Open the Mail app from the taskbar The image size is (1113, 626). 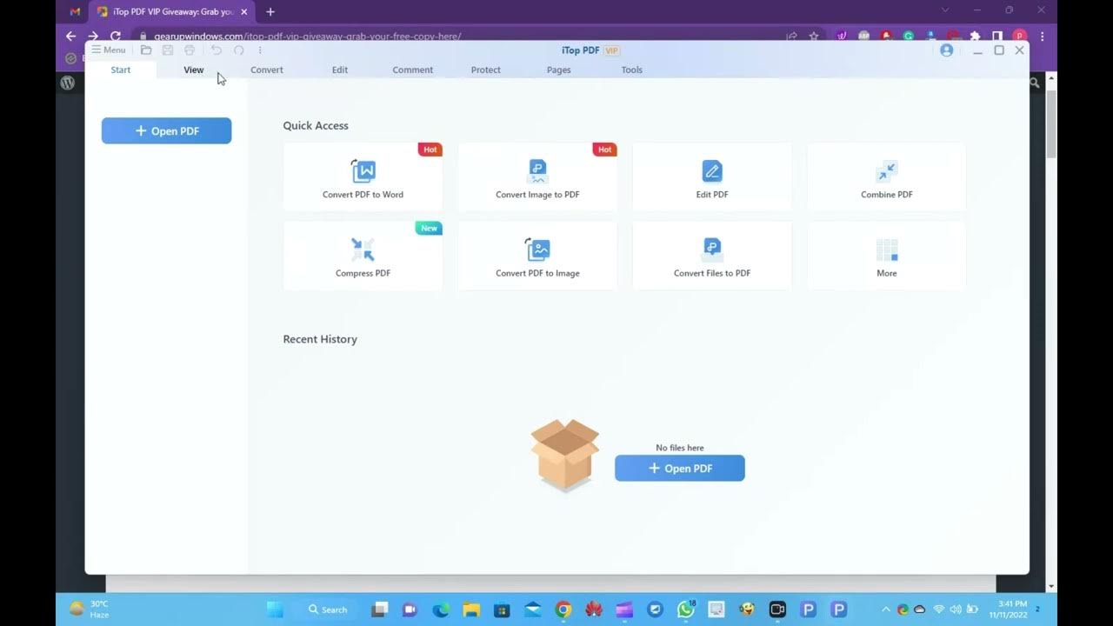click(533, 609)
